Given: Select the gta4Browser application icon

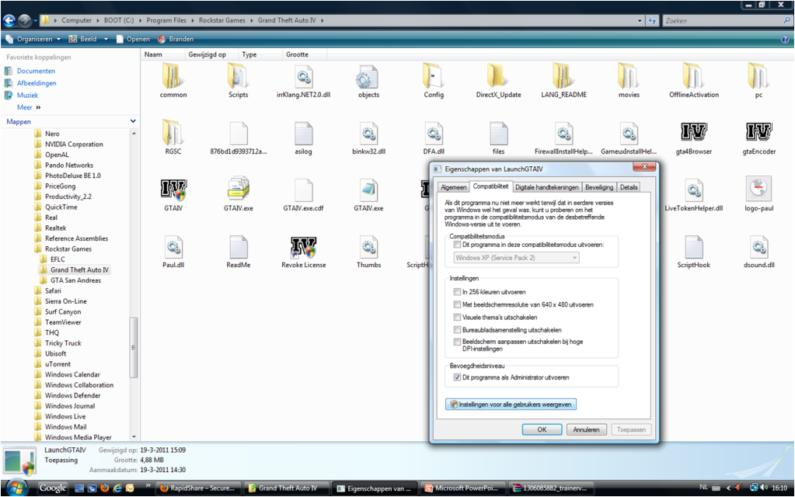Looking at the screenshot, I should pos(694,133).
